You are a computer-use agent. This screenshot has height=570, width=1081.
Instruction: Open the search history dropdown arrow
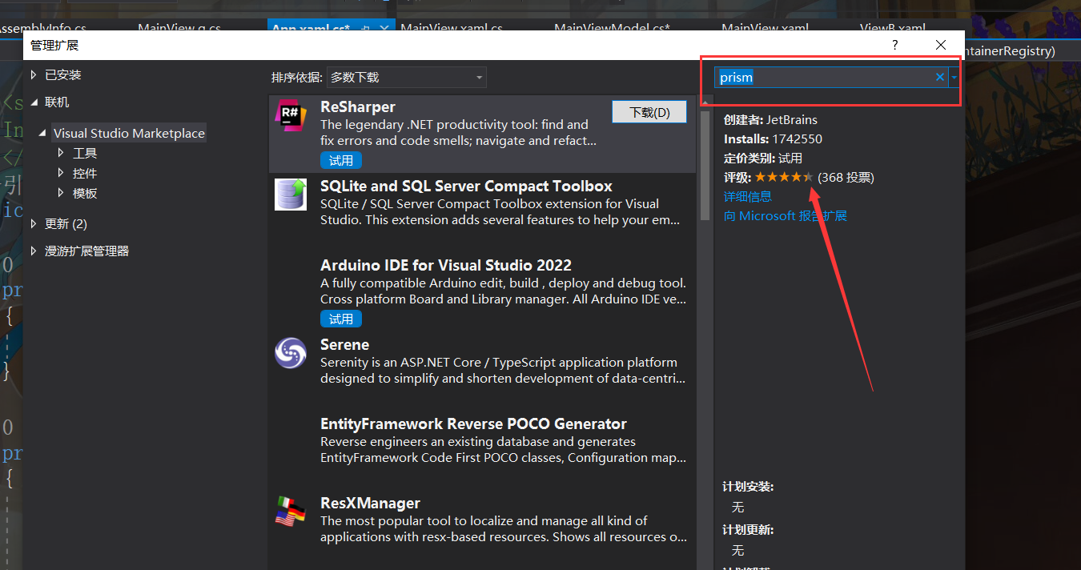pyautogui.click(x=953, y=77)
